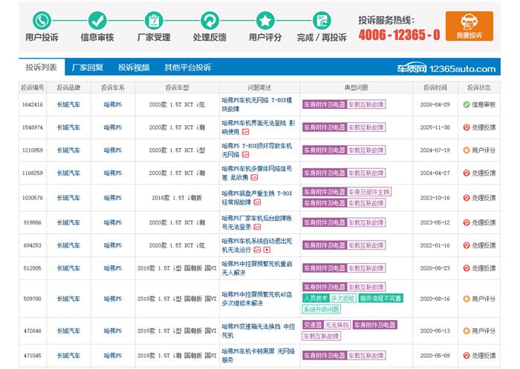
Task: Click the 用户投诉 headset icon
Action: click(42, 20)
